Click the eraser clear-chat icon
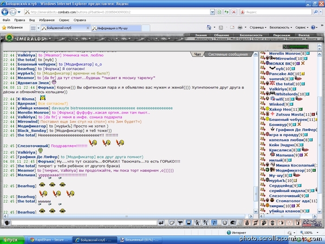This screenshot has width=325, height=244. pyautogui.click(x=172, y=223)
